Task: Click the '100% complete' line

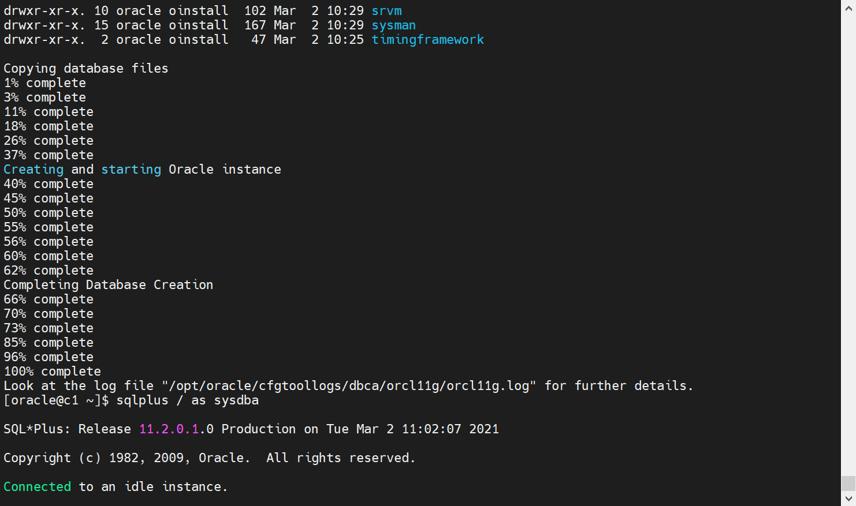Action: 52,372
